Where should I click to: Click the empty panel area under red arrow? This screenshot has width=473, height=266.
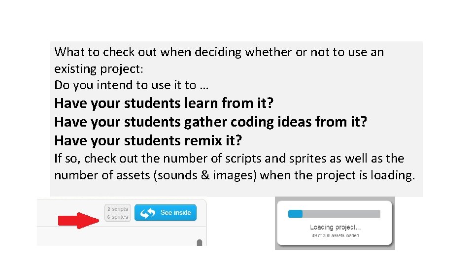coord(115,236)
